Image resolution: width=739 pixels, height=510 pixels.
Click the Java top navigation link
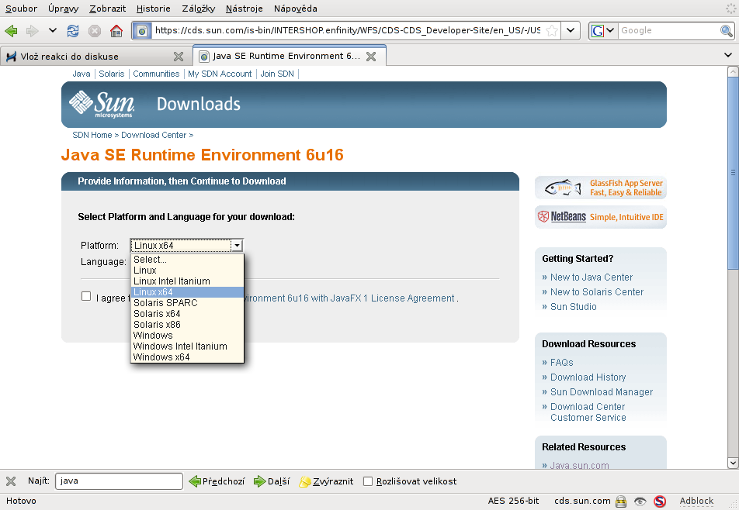tap(81, 74)
